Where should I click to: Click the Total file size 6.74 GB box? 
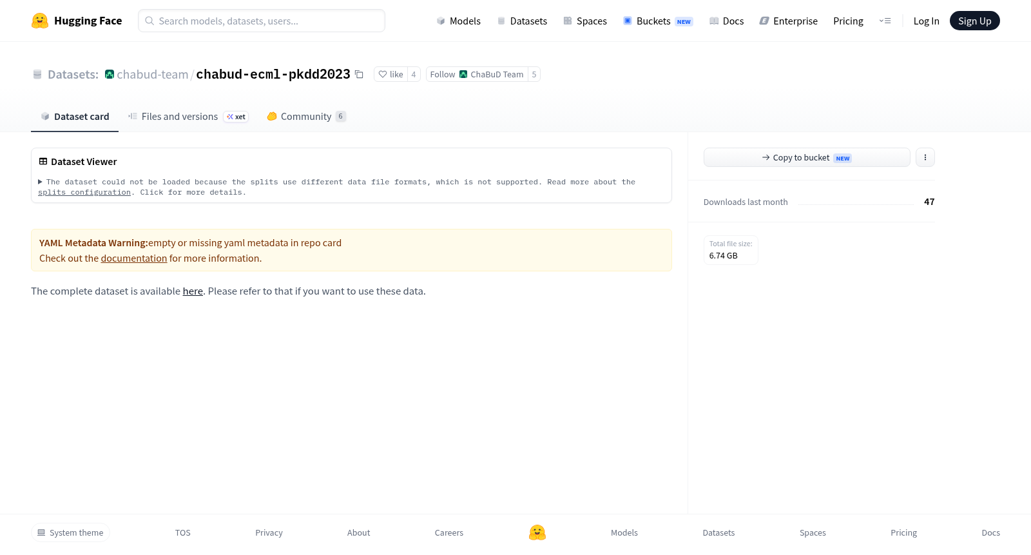tap(731, 250)
